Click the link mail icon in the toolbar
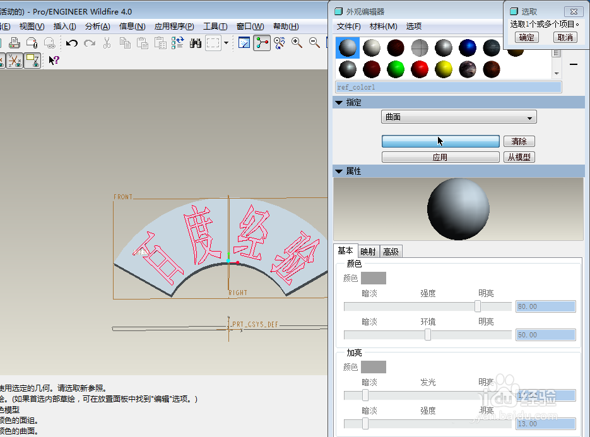The image size is (590, 437). coord(50,43)
